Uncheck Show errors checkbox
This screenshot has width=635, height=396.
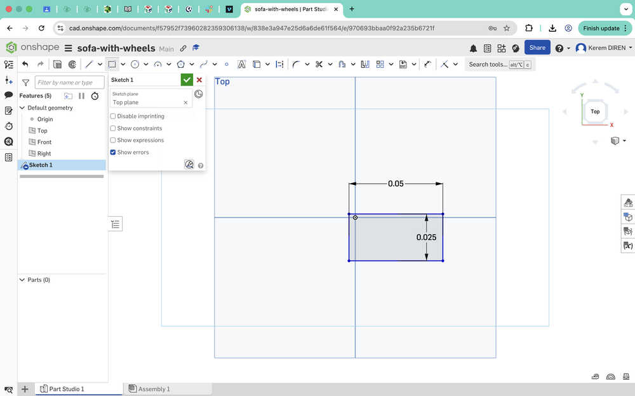[113, 152]
